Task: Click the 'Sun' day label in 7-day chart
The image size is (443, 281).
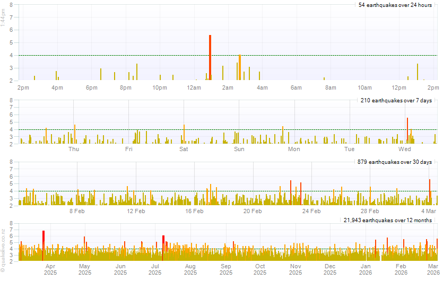Action: coord(239,149)
